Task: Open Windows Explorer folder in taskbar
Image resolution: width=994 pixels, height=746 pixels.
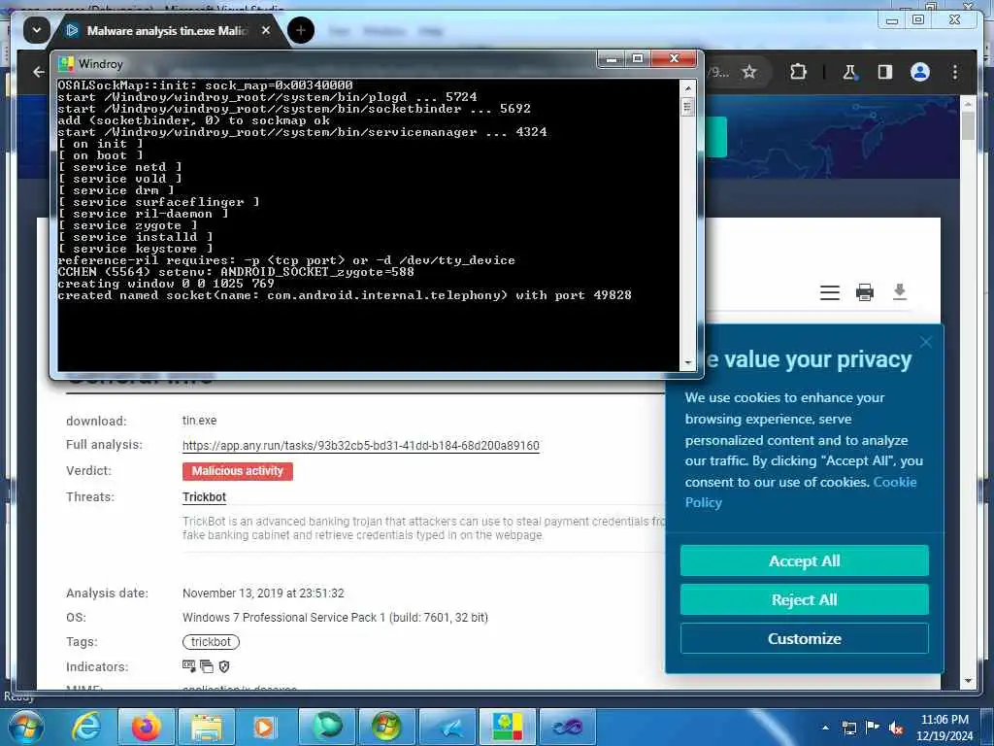Action: [207, 727]
